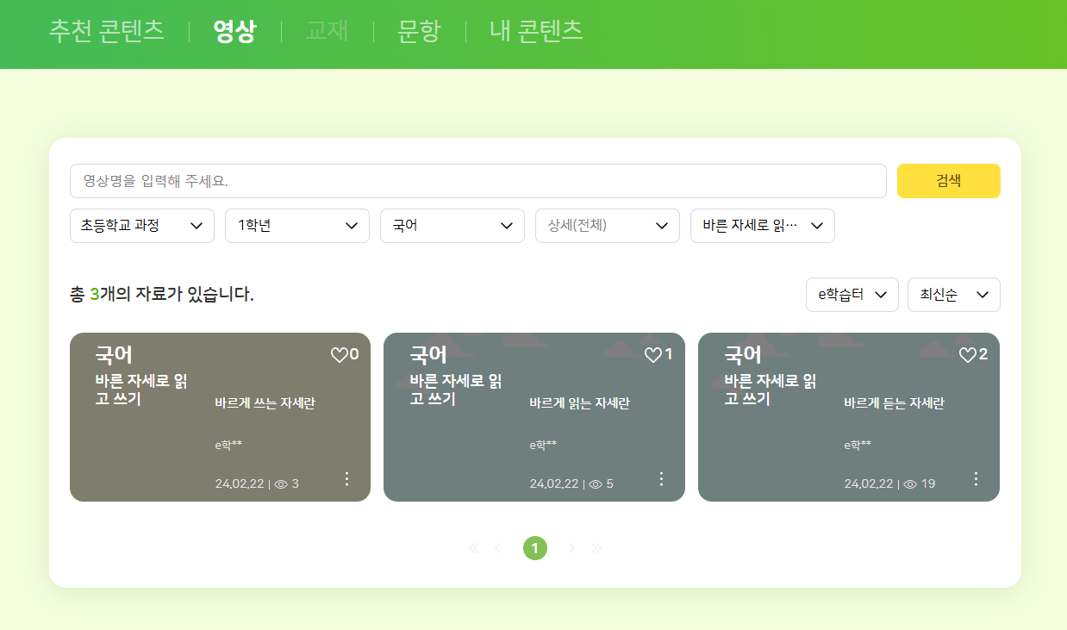Go to the next page arrow
The image size is (1067, 630).
point(571,548)
